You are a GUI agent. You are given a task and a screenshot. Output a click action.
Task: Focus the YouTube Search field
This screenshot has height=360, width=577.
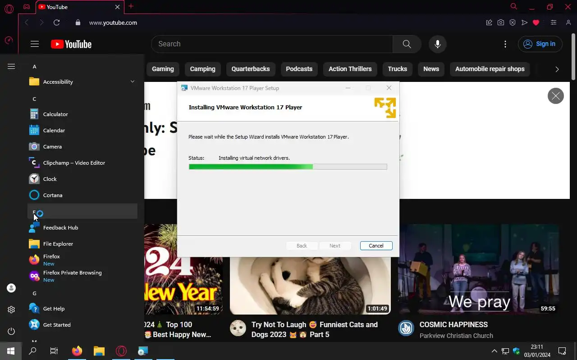[272, 44]
